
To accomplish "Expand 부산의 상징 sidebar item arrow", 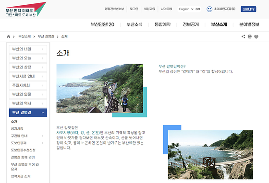I will 43,68.
